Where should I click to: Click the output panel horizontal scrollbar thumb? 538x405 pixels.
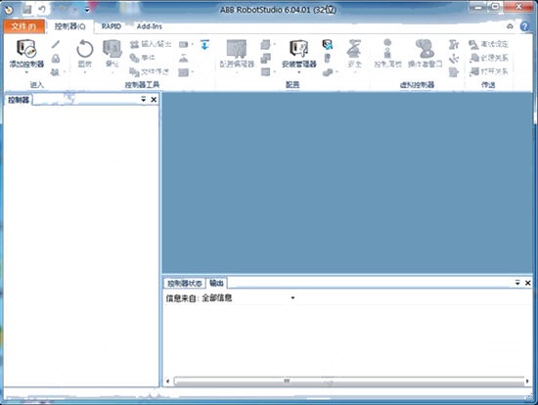(349, 381)
